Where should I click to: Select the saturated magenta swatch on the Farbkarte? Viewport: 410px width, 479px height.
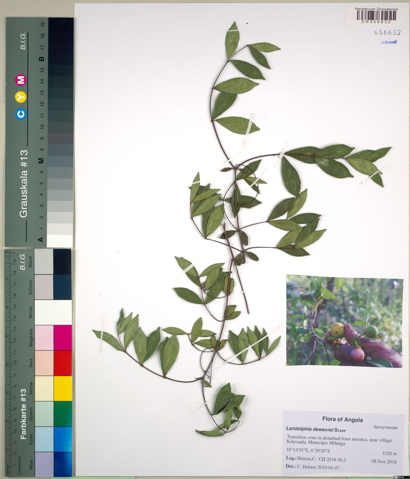click(63, 337)
